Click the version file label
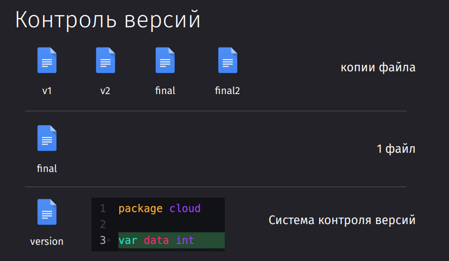The width and height of the screenshot is (449, 261). [x=46, y=241]
